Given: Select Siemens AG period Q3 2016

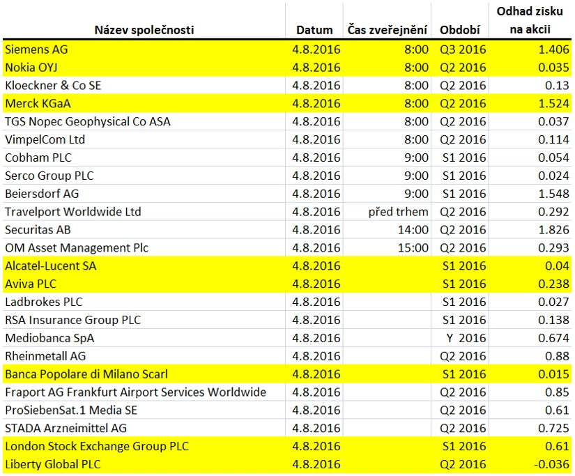Looking at the screenshot, I should (x=463, y=49).
